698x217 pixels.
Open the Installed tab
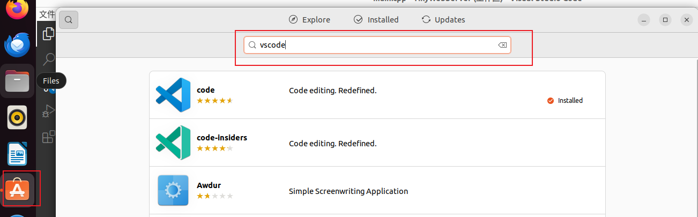tap(376, 20)
